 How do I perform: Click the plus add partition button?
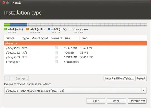[7, 78]
